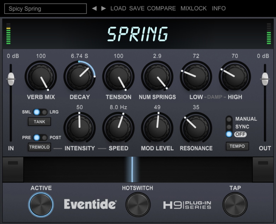This screenshot has width=276, height=224.
Task: Open the LOAD preset menu
Action: pyautogui.click(x=118, y=8)
